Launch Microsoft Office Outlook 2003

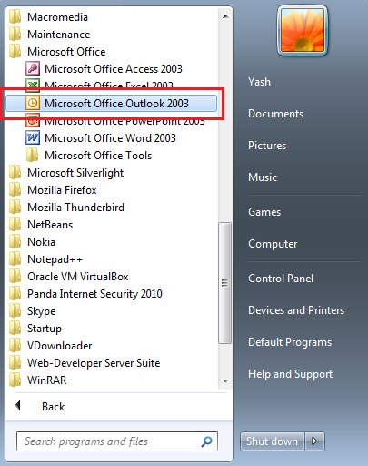point(112,104)
